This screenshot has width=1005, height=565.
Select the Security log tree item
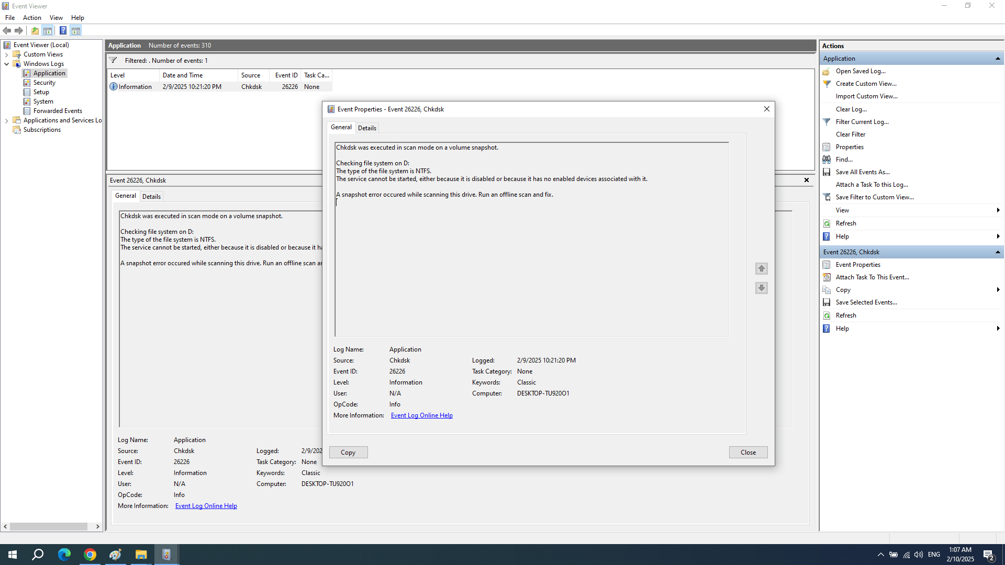pos(44,83)
